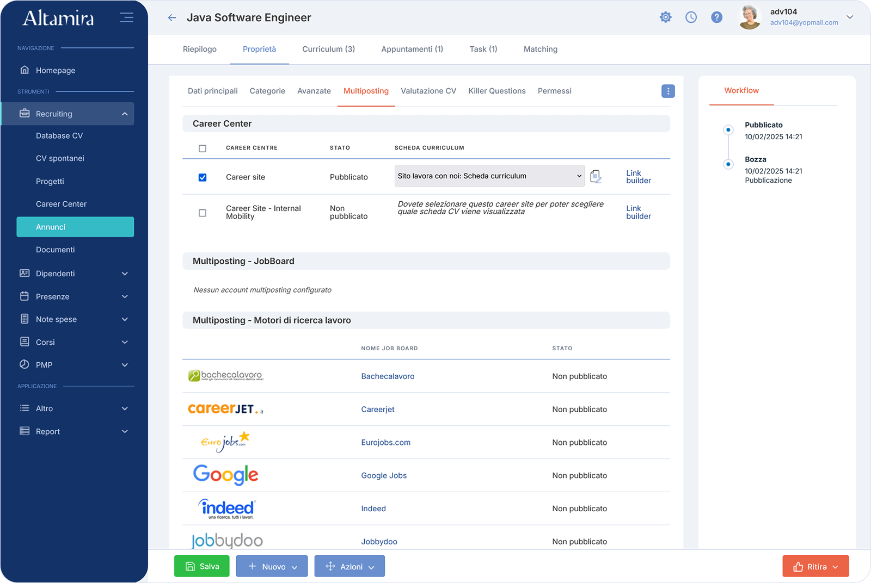
Task: Collapse sidebar using hamburger menu icon
Action: click(126, 17)
